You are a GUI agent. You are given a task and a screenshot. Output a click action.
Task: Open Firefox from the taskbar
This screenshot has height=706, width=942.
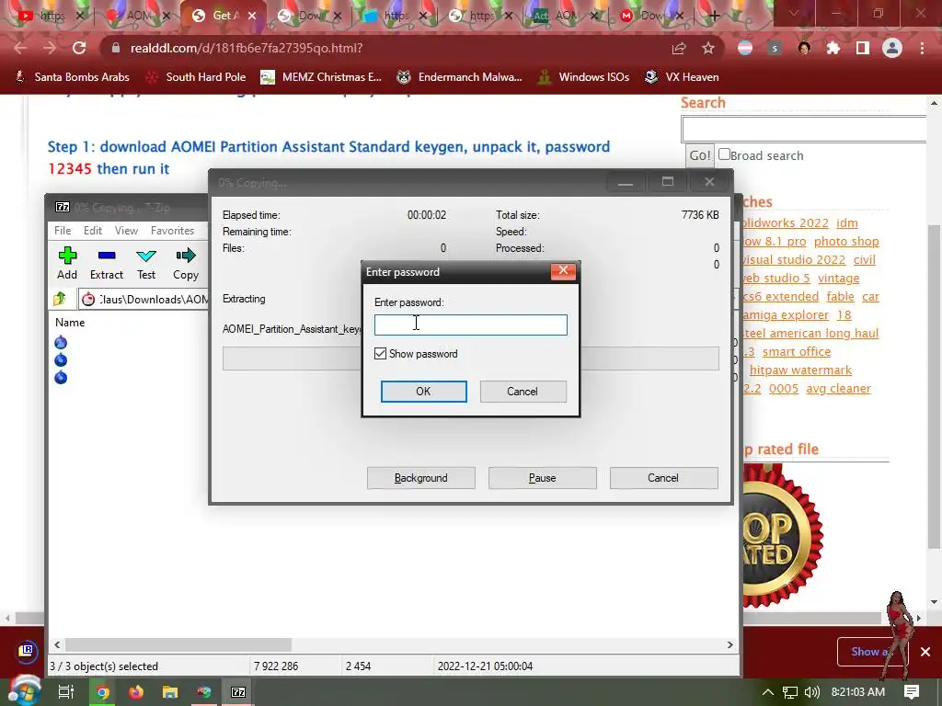(x=136, y=691)
